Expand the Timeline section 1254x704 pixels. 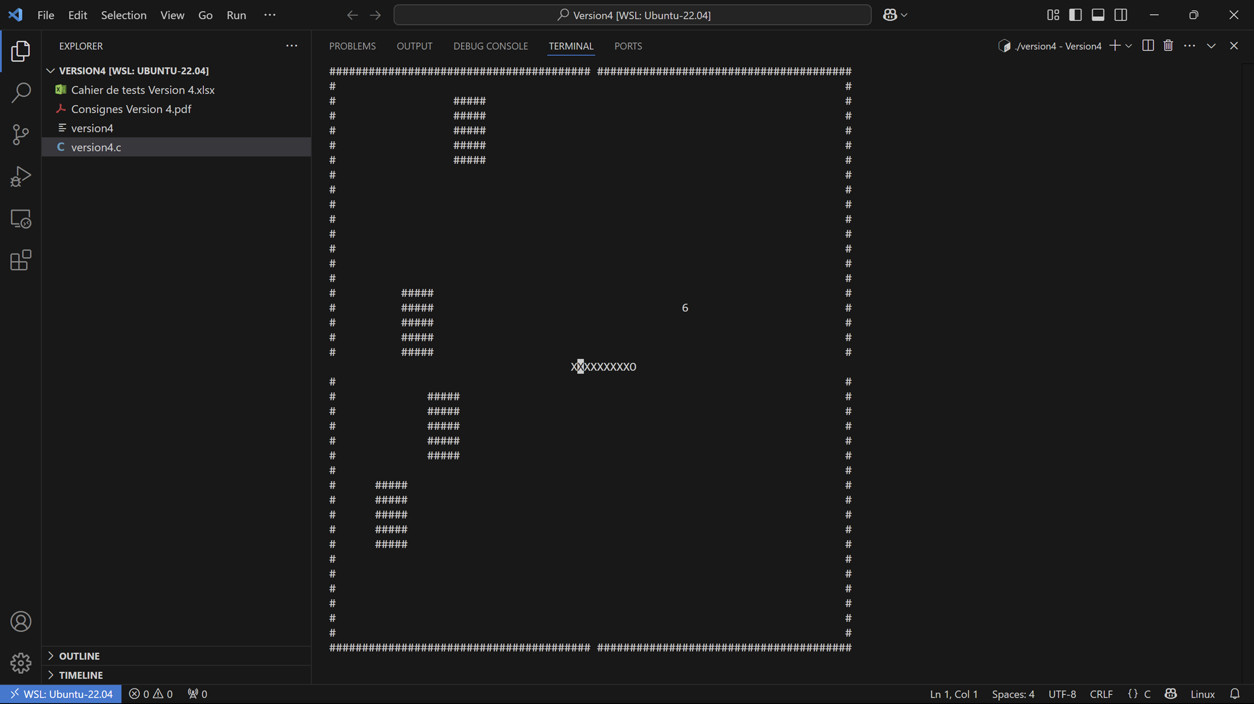[x=81, y=675]
